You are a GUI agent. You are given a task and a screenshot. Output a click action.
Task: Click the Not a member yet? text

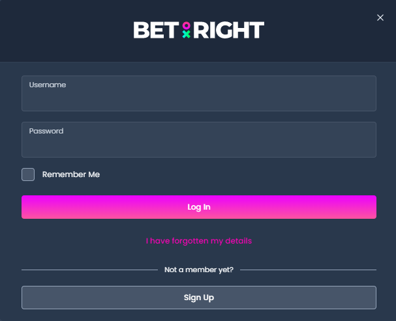199,270
